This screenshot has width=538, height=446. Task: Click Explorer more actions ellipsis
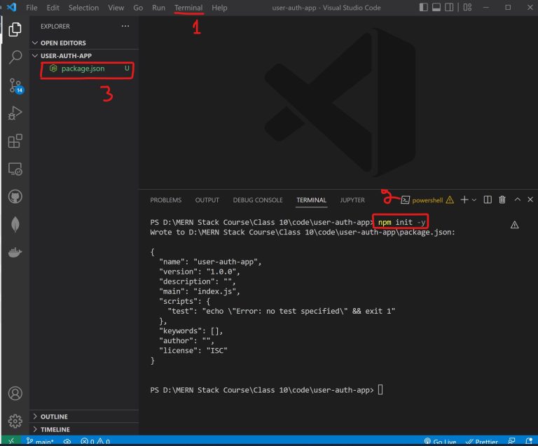[x=125, y=26]
